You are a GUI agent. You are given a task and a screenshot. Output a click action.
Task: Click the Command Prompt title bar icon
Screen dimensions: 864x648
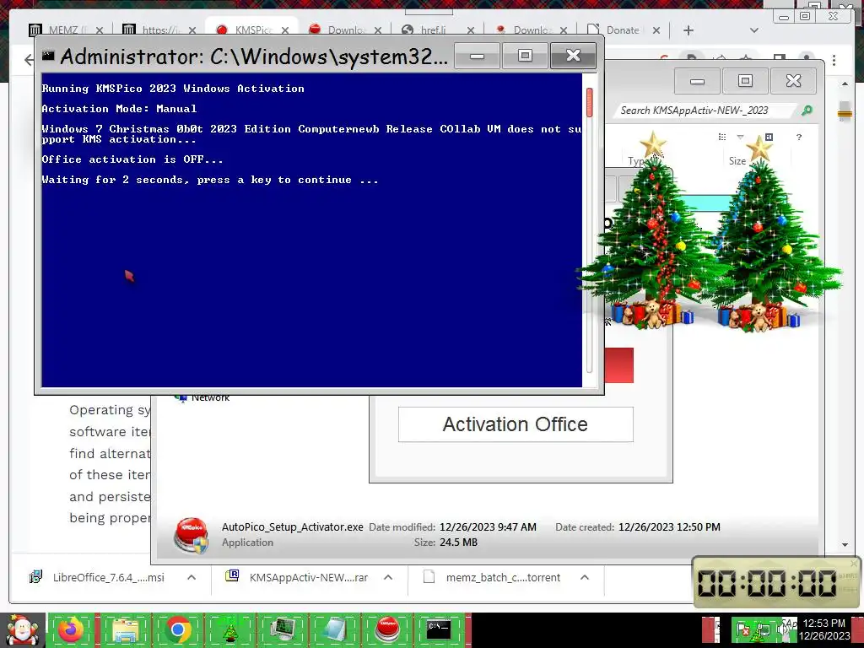pyautogui.click(x=48, y=55)
